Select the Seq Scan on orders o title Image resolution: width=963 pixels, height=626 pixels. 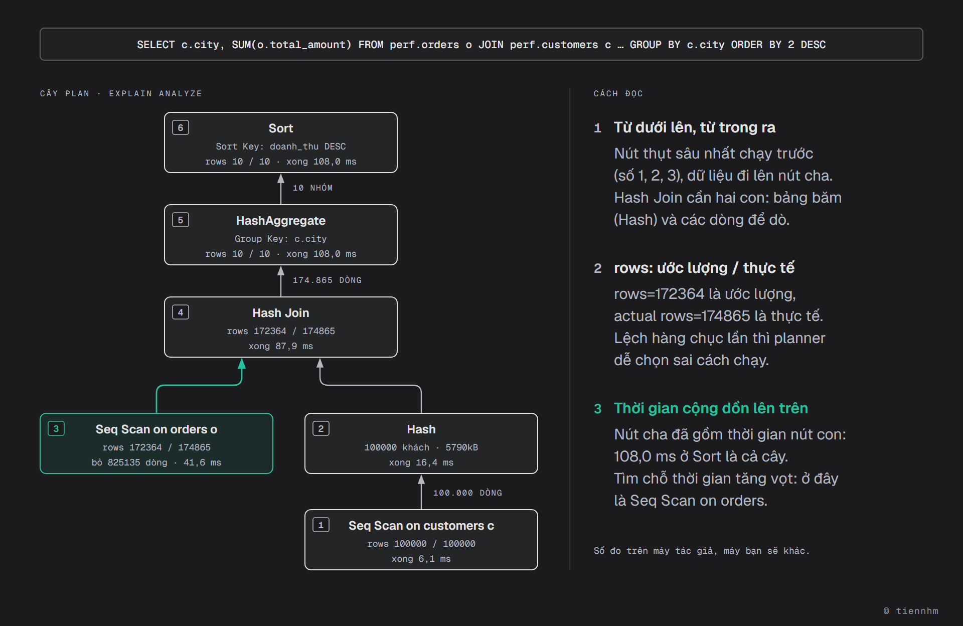pyautogui.click(x=156, y=429)
